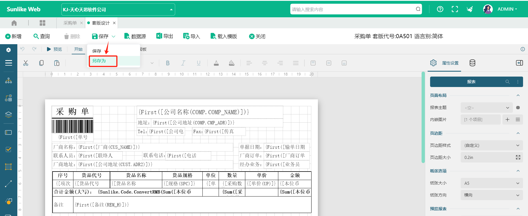Image resolution: width=528 pixels, height=216 pixels.
Task: Switch to the 采购单 tab
Action: point(70,23)
